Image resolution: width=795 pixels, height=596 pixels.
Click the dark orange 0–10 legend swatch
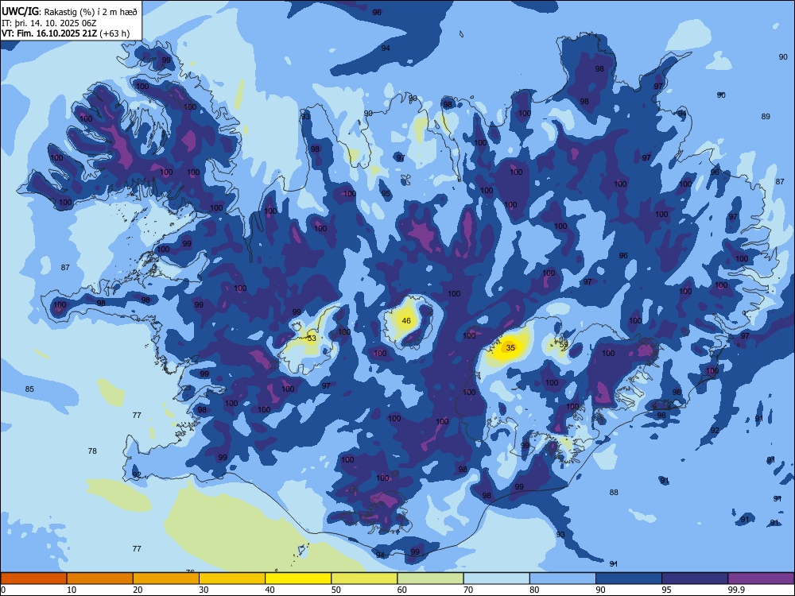[33, 579]
